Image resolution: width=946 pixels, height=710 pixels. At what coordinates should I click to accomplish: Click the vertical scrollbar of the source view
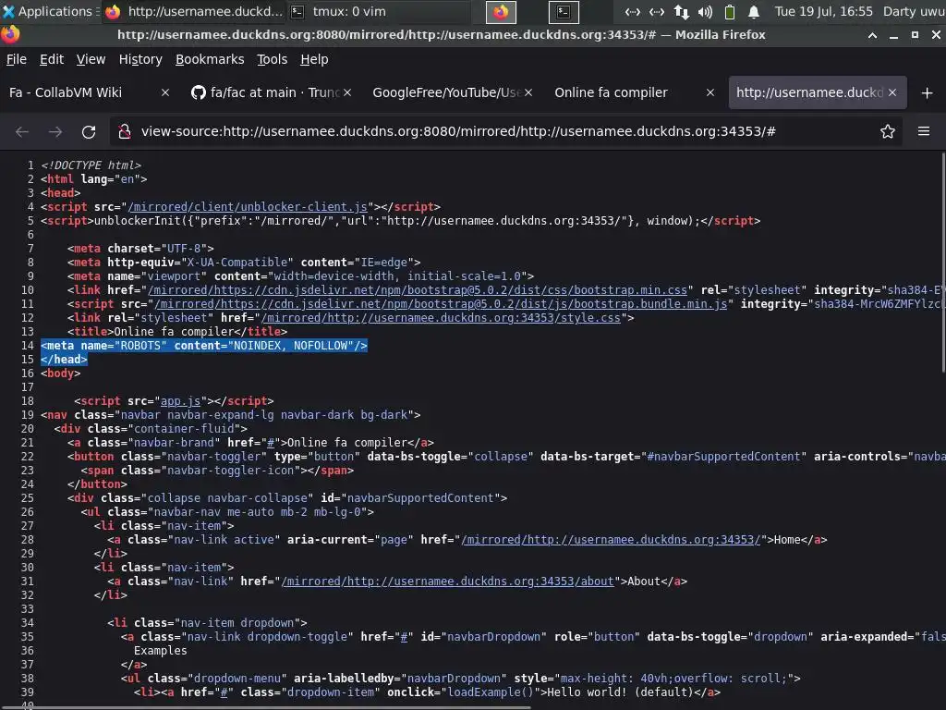[942, 263]
